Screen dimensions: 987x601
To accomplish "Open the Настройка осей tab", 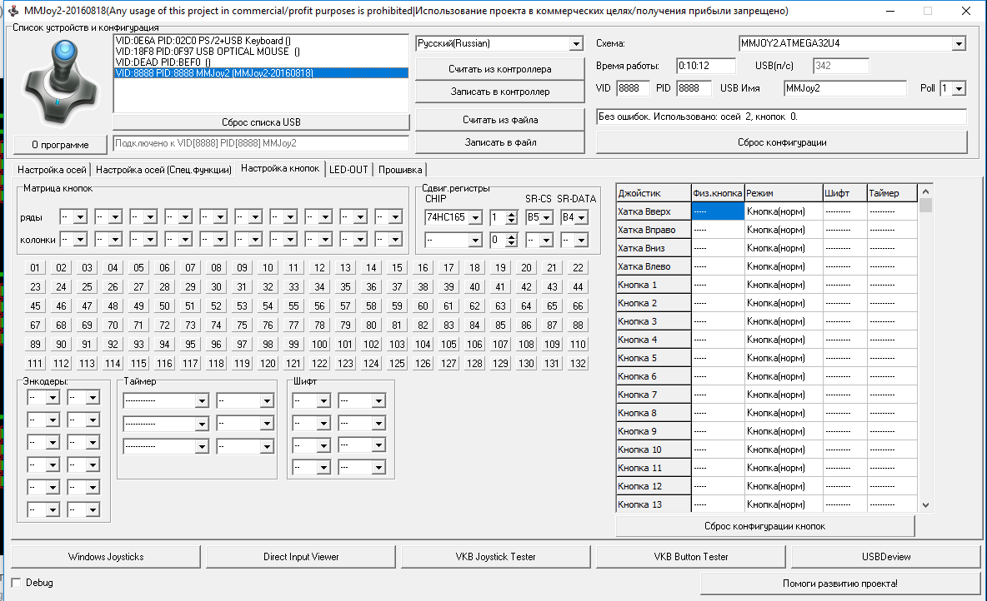I will (53, 170).
